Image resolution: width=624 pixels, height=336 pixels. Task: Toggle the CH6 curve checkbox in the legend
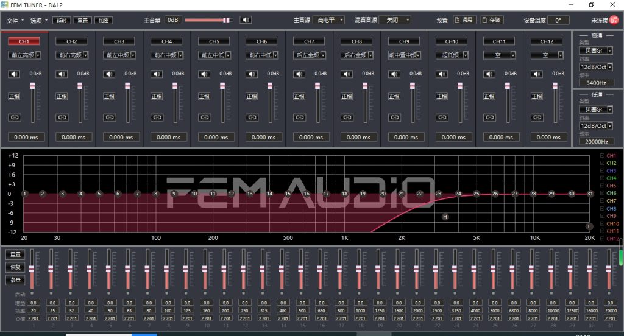tap(602, 193)
